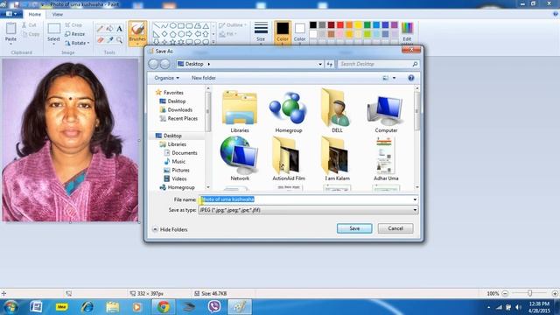Select Documents in navigation tree
This screenshot has width=560, height=315.
[181, 153]
